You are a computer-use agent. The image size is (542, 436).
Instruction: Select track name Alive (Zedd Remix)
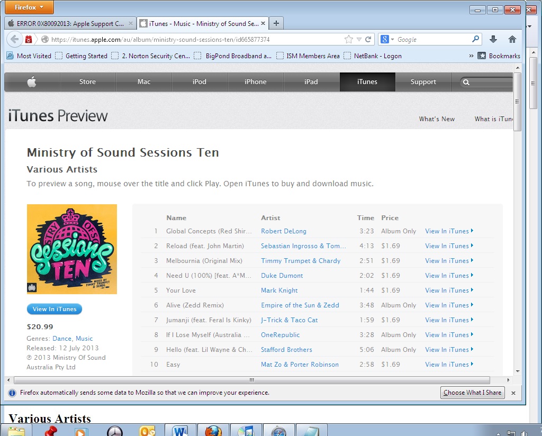pos(195,305)
